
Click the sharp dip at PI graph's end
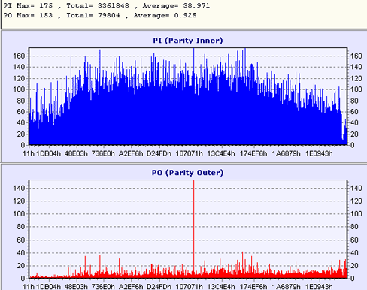[x=343, y=137]
